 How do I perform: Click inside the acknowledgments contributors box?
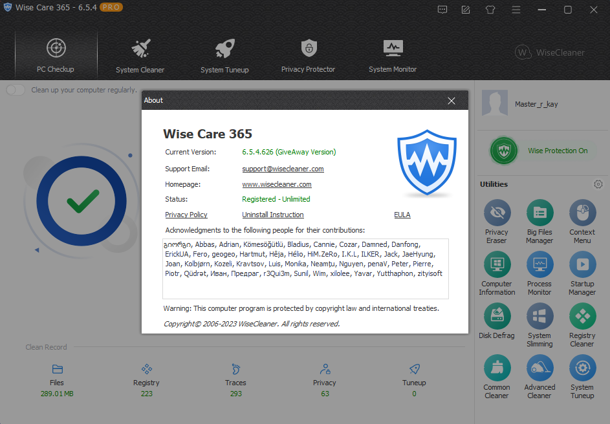coord(305,269)
